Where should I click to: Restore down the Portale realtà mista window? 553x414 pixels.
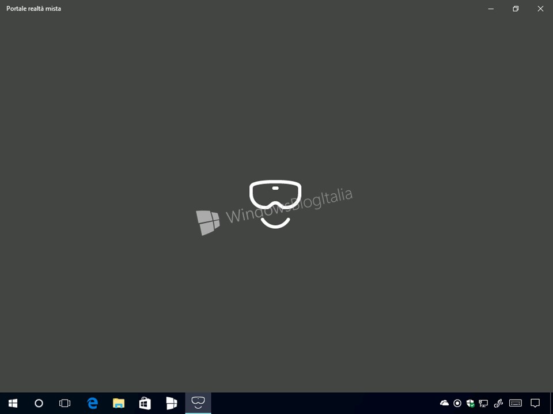pyautogui.click(x=516, y=9)
